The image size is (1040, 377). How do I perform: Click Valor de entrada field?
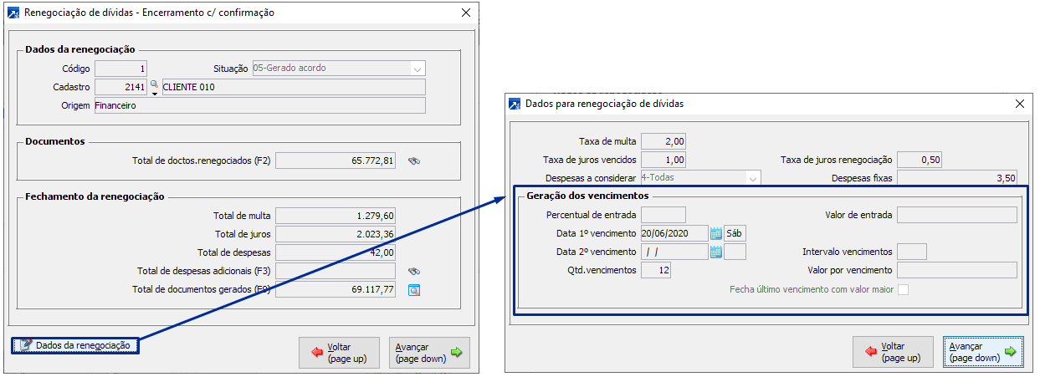tap(957, 215)
